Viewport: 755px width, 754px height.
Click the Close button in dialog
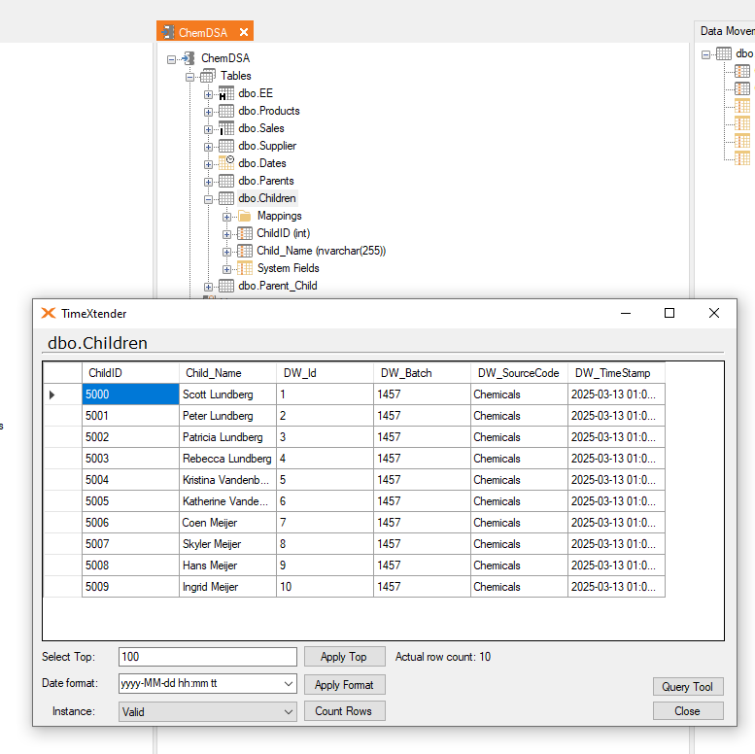point(688,711)
